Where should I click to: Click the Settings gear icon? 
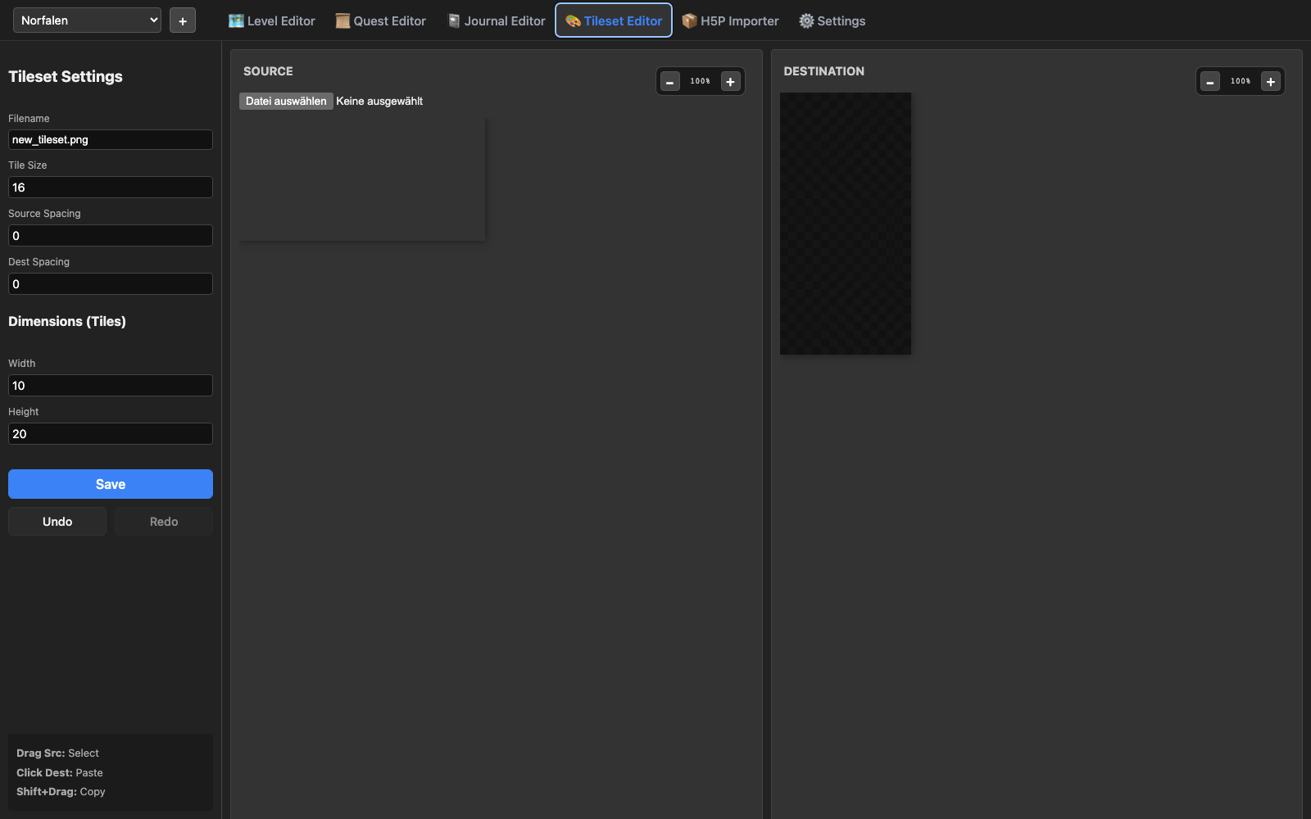[x=805, y=20]
